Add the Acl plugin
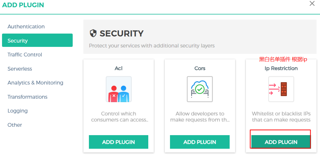Viewport: 320px width, 158px height. [118, 142]
